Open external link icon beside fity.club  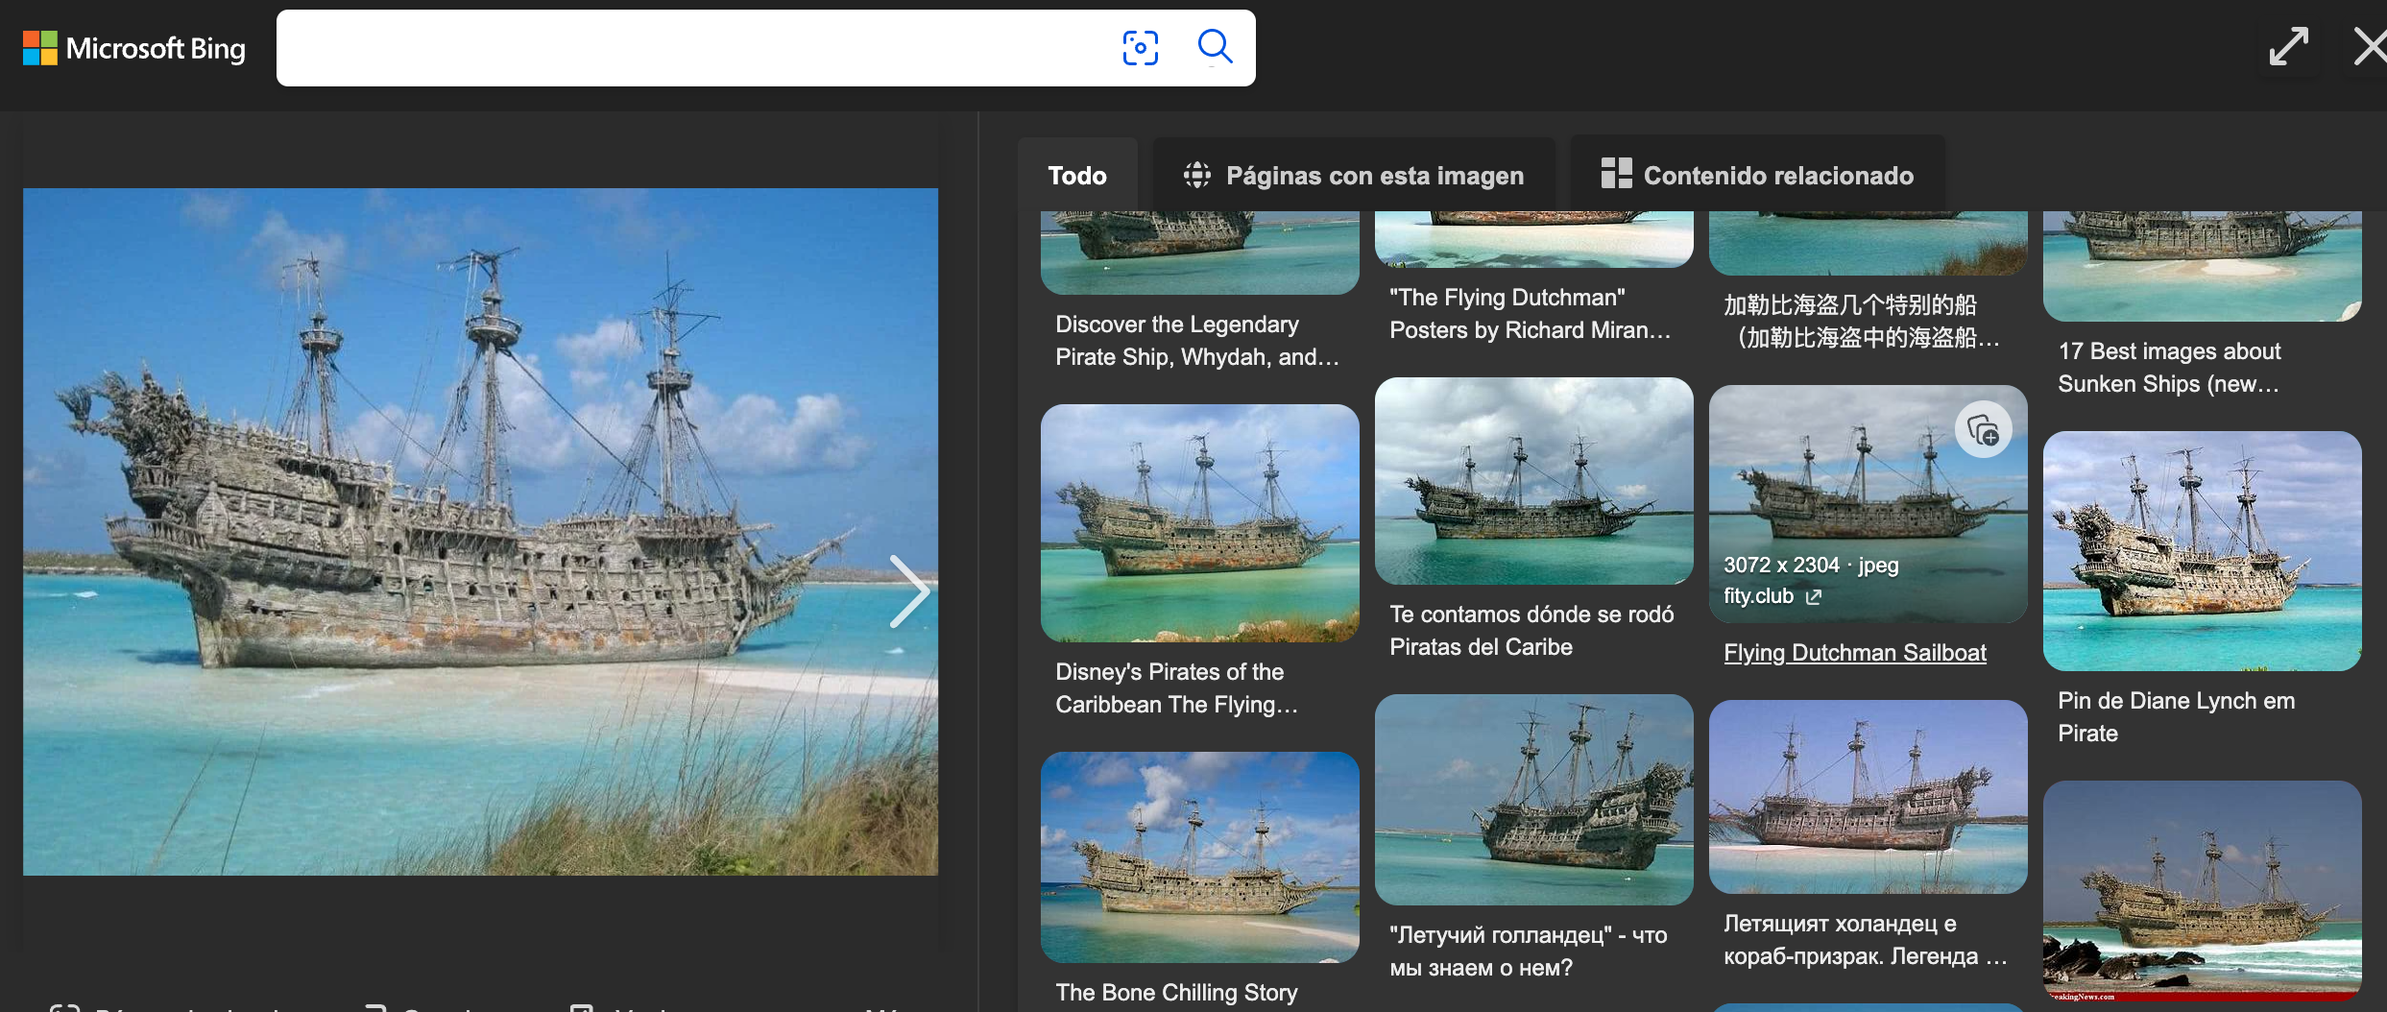1813,597
